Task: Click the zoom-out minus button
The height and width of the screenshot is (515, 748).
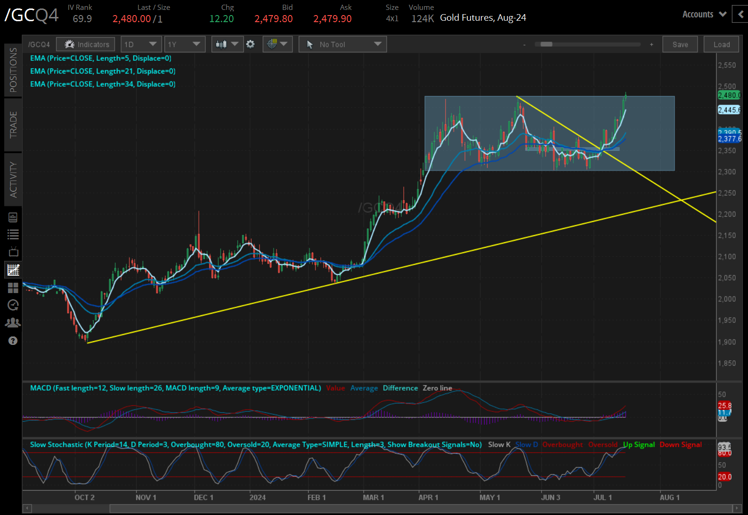Action: pyautogui.click(x=524, y=45)
